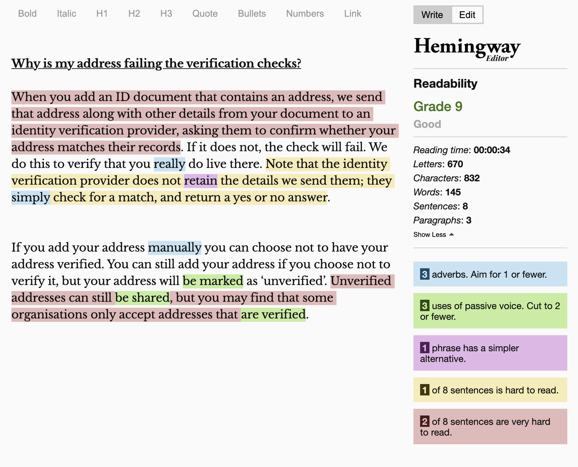Viewport: 578px width, 467px height.
Task: Click the Readability heading
Action: pos(446,84)
